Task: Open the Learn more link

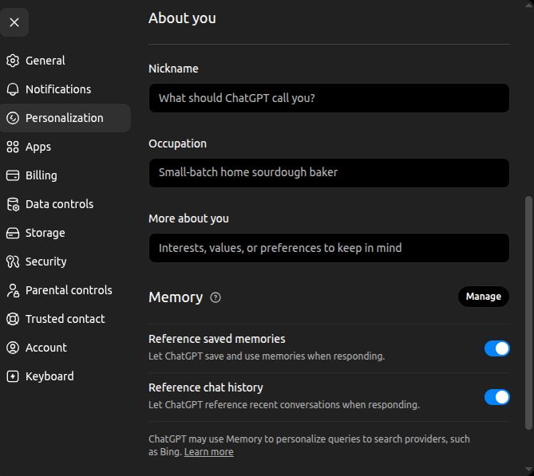Action: tap(209, 452)
